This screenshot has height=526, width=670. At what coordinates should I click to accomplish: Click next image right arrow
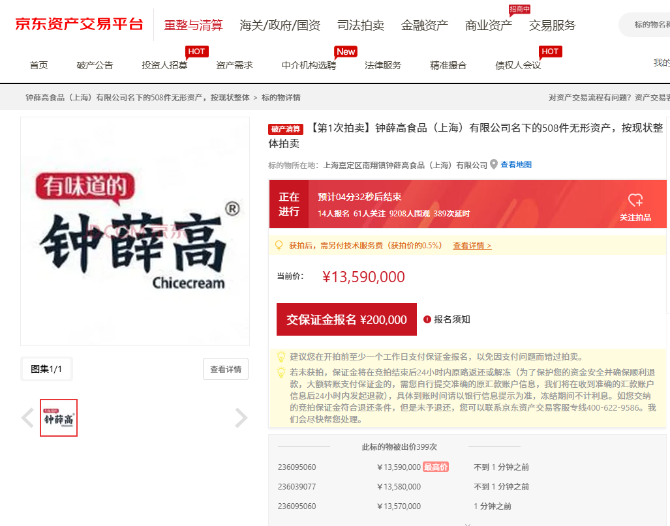pos(241,418)
